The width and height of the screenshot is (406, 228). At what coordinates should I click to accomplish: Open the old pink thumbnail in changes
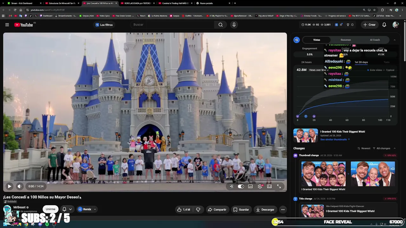click(324, 174)
